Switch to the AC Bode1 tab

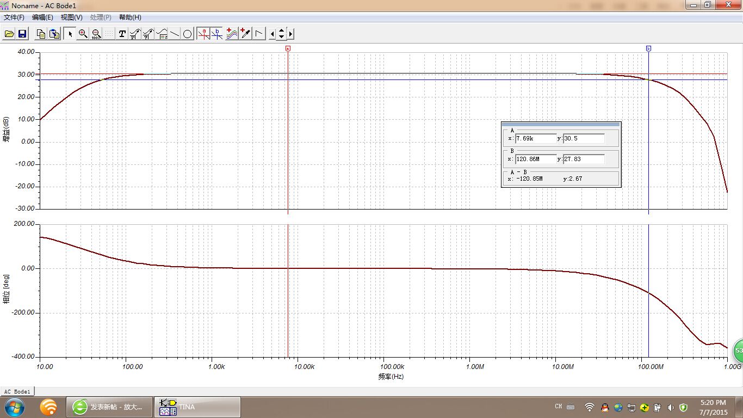[x=17, y=391]
